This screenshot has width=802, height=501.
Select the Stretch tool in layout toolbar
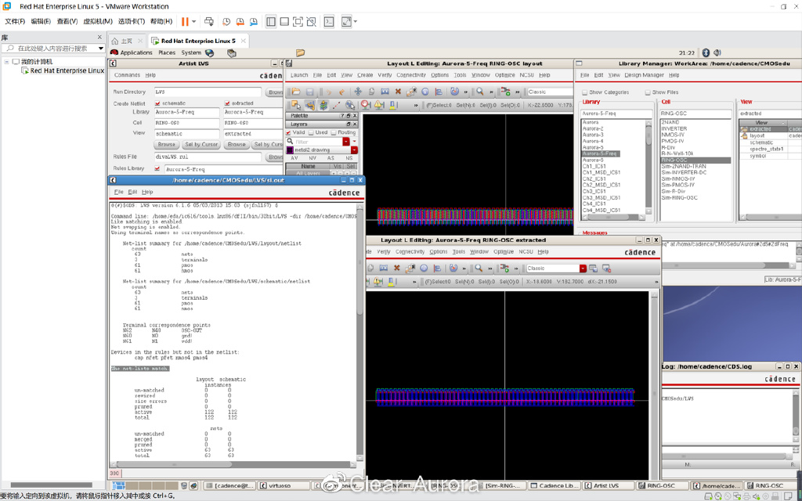(x=385, y=92)
